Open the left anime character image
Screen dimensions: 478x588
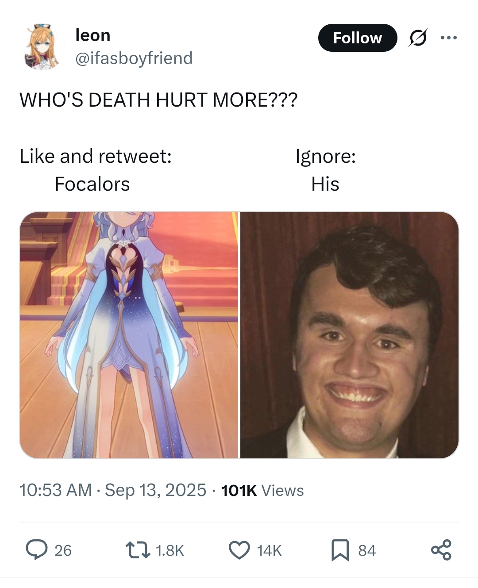coord(129,335)
